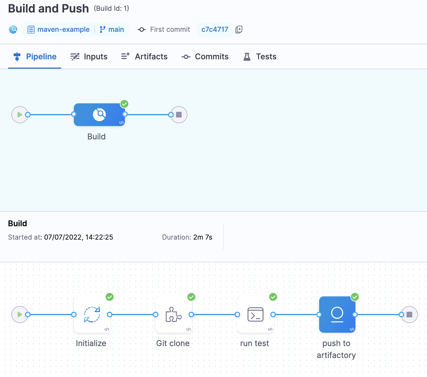
Task: Click the round pipeline avatar beside maven-example
Action: [x=13, y=29]
